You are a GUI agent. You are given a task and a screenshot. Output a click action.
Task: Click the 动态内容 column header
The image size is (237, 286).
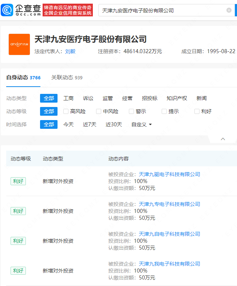(118, 159)
